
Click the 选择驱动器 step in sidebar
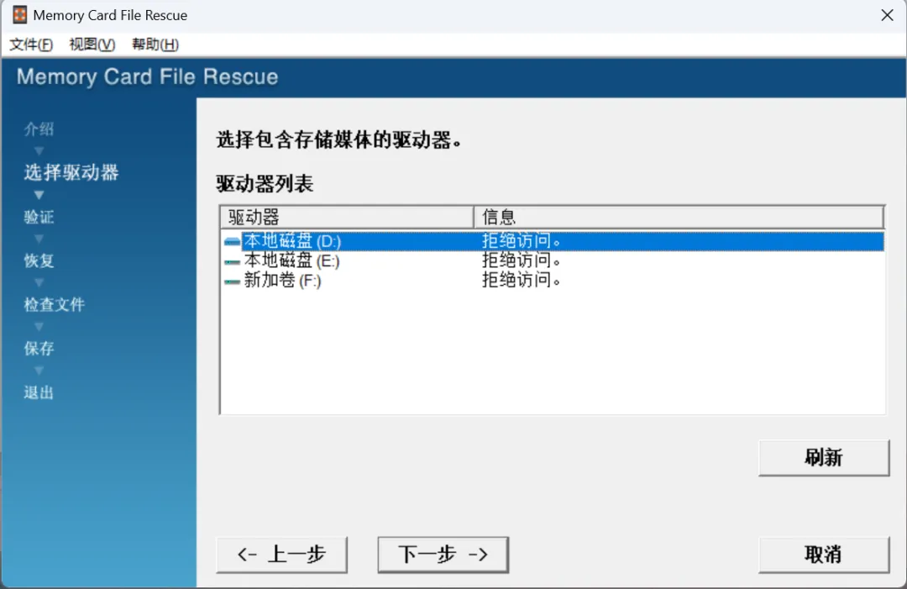71,172
